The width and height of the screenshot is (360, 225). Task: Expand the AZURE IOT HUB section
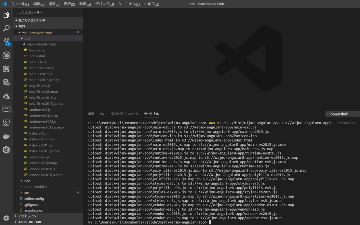48,222
